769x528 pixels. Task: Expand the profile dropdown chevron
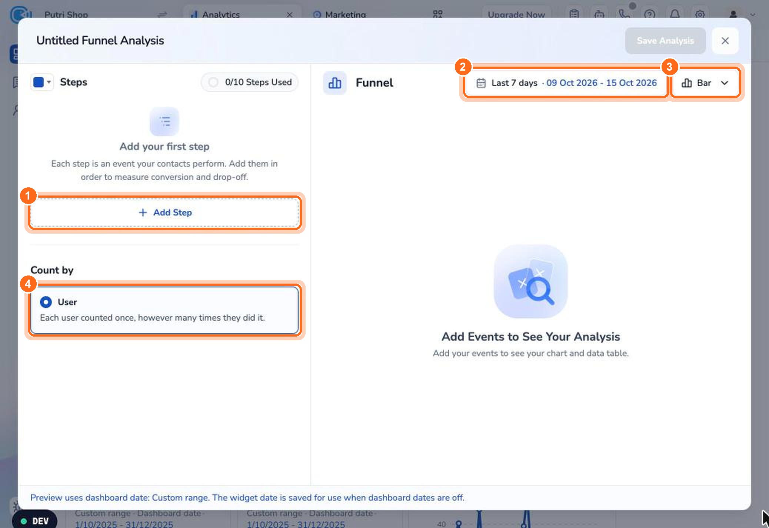753,15
